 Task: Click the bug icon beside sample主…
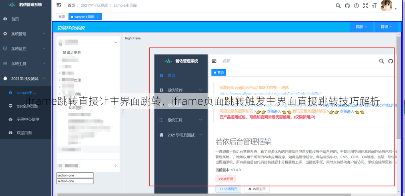(x=10, y=92)
